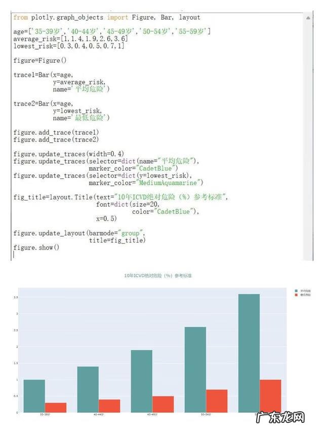324x432 pixels.
Task: Click the red bar for 50-54岁
Action: click(216, 401)
